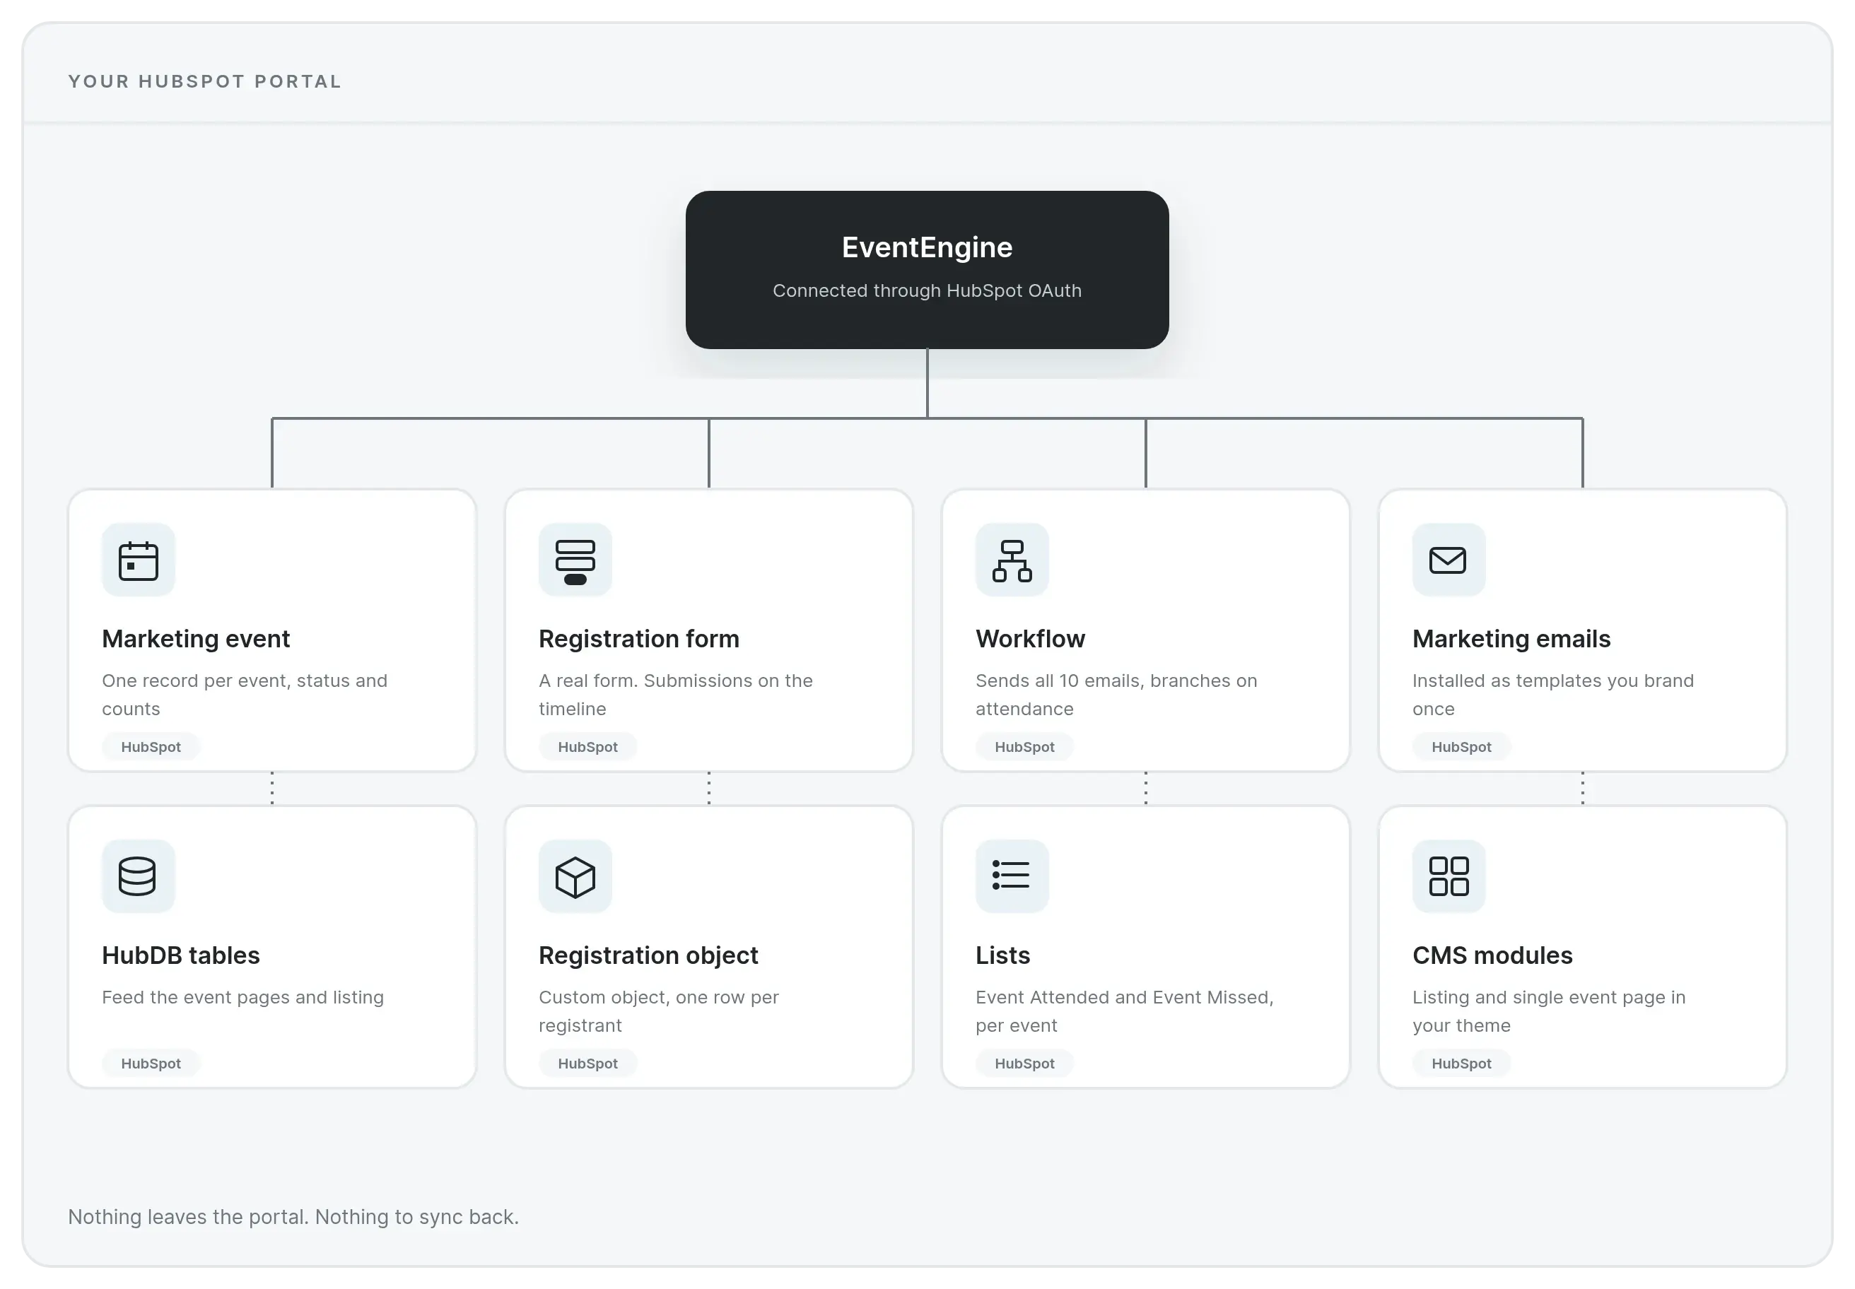Click the HubSpot badge under HubDB tables
Screen dimensions: 1855x1289
pyautogui.click(x=151, y=1064)
